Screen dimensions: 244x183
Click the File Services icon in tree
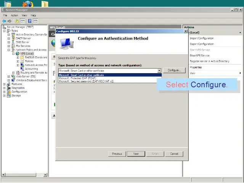tap(13, 46)
